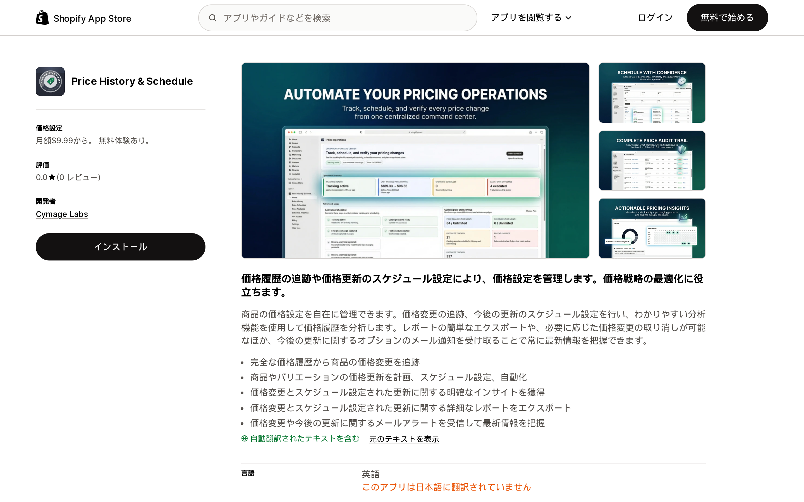804x502 pixels.
Task: Click the paragraph starting 商品の価格設定を自在に管理
Action: 473,327
